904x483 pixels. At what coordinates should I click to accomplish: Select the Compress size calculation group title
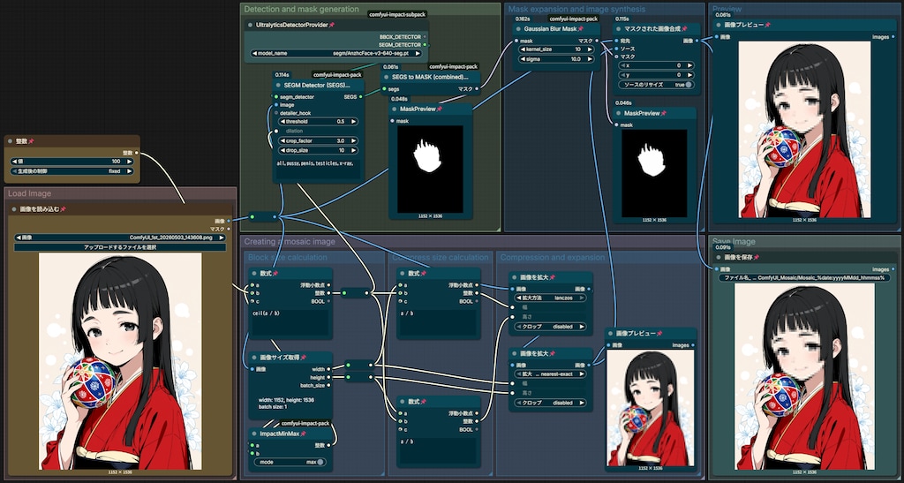pyautogui.click(x=440, y=257)
